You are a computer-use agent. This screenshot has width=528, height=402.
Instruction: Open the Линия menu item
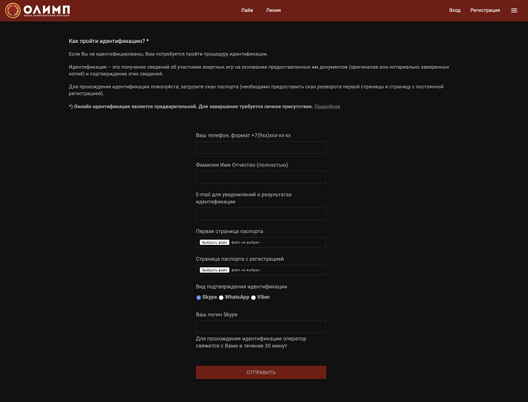tap(273, 11)
